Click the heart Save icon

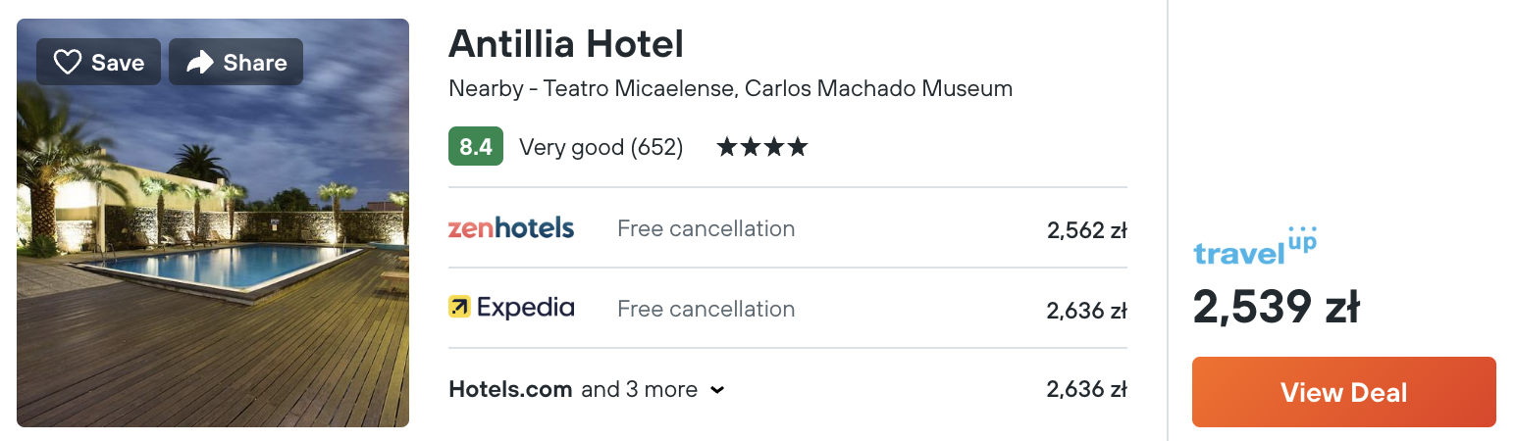pos(67,63)
